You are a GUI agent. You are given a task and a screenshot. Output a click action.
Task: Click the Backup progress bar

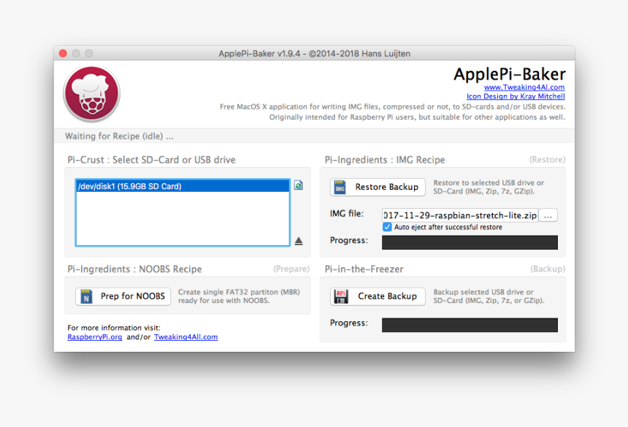click(x=470, y=325)
